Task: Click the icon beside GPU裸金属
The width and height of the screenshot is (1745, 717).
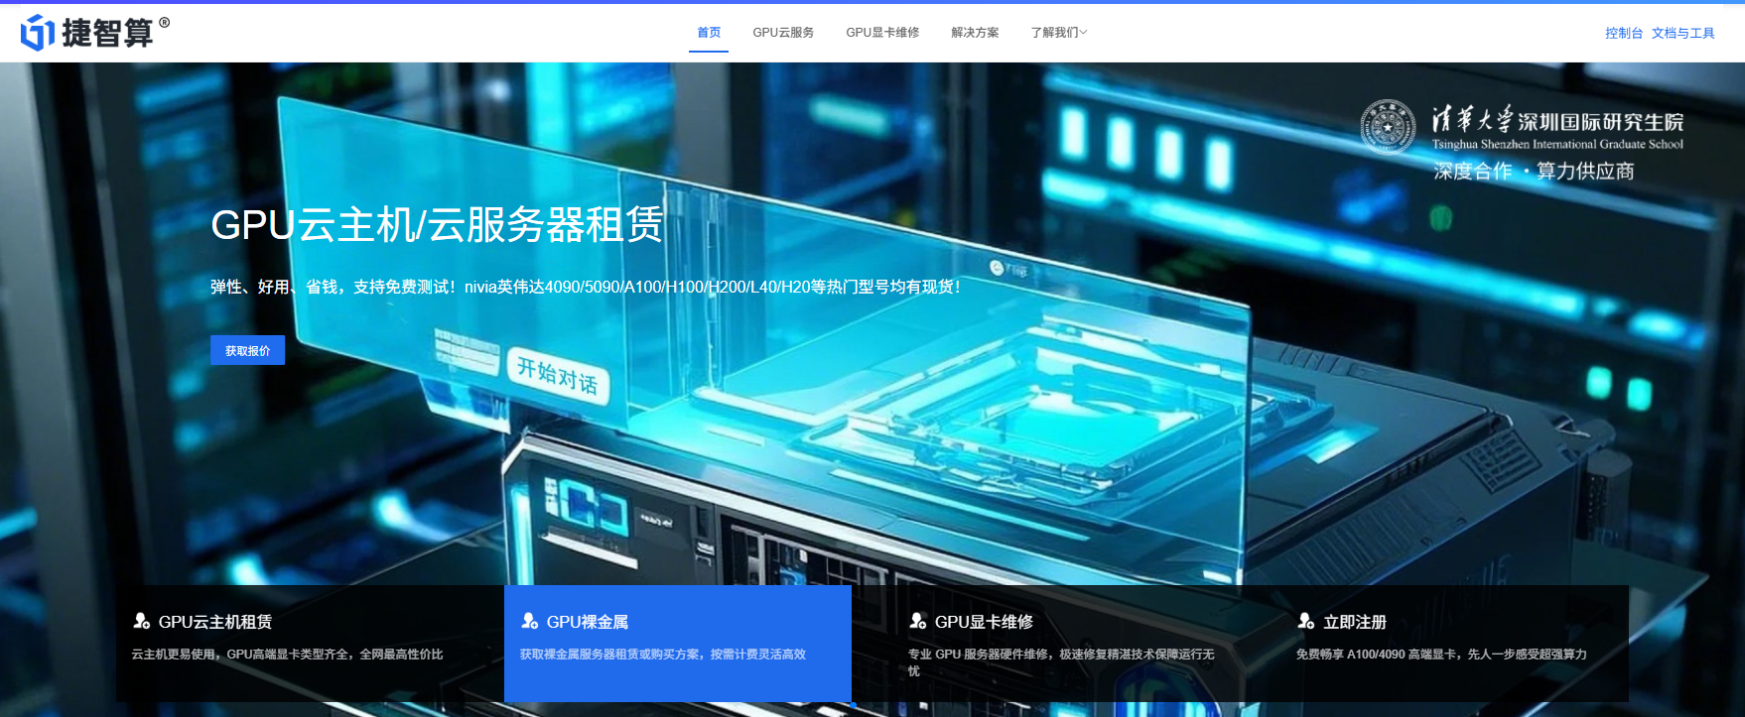Action: coord(530,622)
